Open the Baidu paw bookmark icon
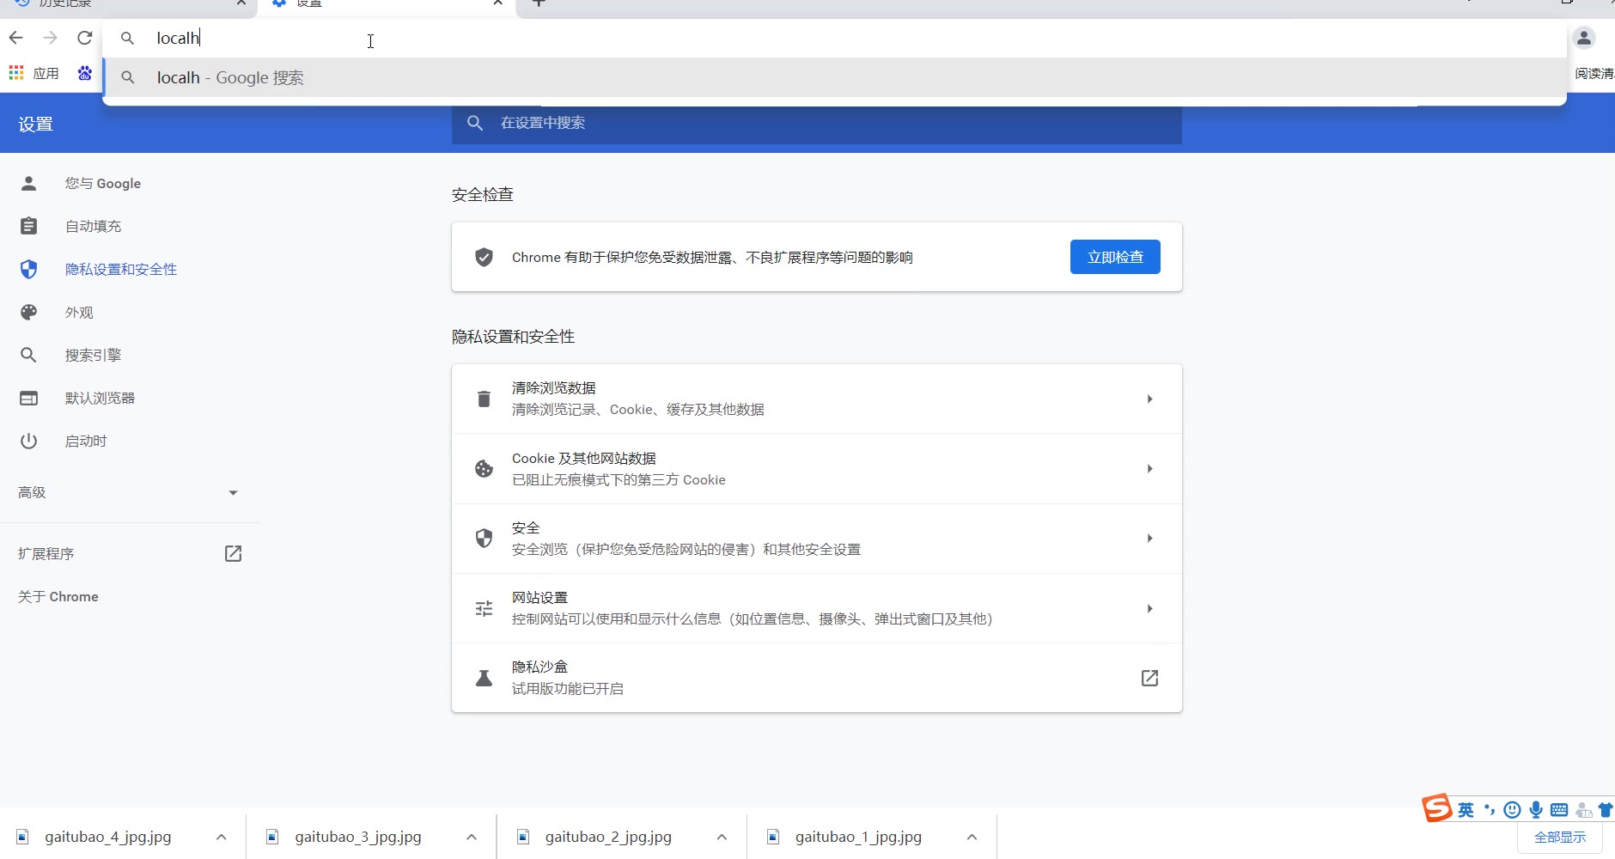 click(x=85, y=73)
